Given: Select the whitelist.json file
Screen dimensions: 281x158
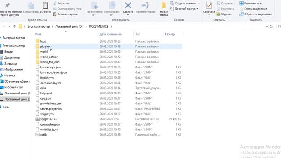Looking at the screenshot, I should [x=49, y=129].
